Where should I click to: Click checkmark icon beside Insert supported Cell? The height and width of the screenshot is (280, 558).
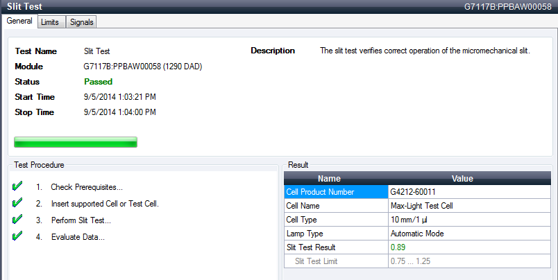(x=17, y=204)
